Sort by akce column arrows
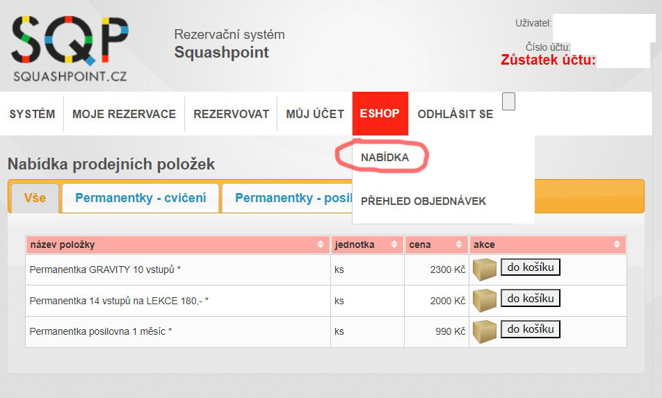662x398 pixels. pyautogui.click(x=617, y=244)
